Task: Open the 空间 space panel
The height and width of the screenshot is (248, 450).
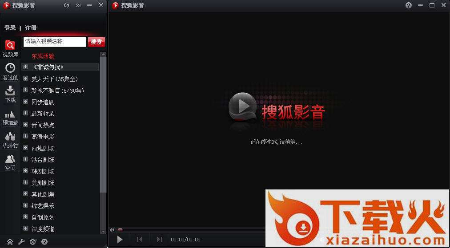Action: tap(10, 163)
